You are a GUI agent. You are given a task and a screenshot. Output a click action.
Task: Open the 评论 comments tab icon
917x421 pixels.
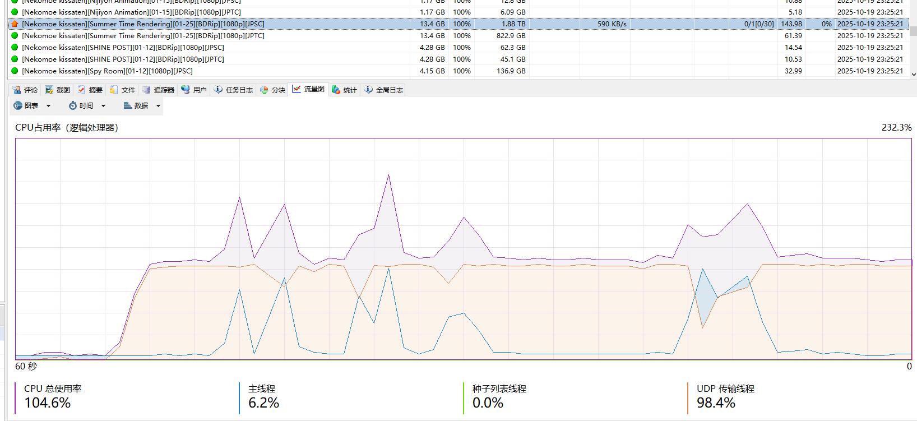pos(16,90)
